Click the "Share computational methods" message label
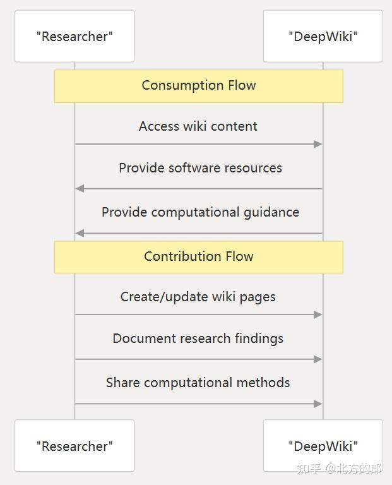Viewport: 392px width, 485px height. (x=198, y=383)
